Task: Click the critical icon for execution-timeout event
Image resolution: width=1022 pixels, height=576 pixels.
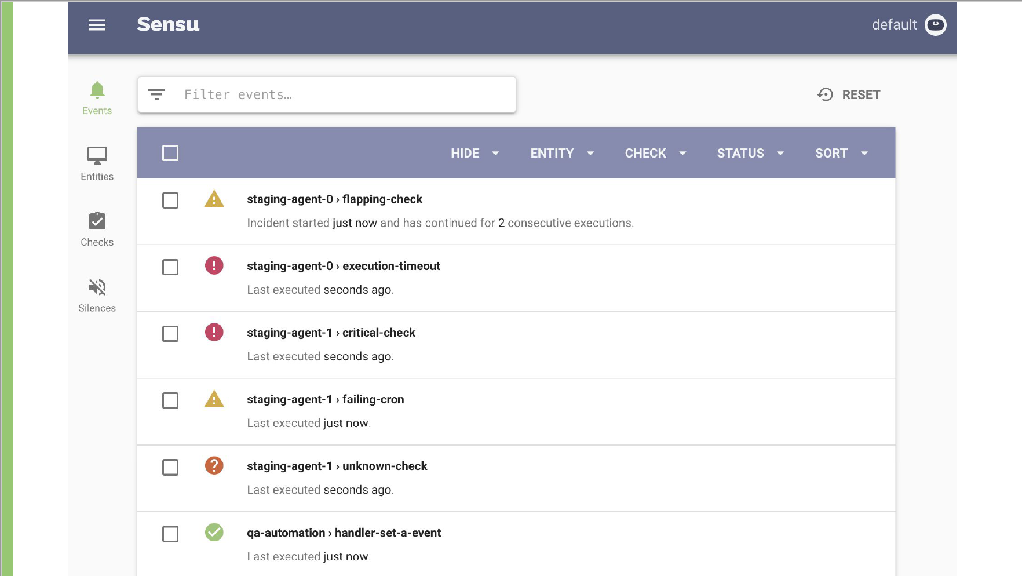Action: click(x=214, y=266)
